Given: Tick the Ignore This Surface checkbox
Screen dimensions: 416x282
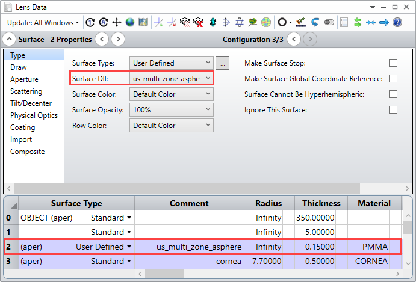Looking at the screenshot, I should pyautogui.click(x=393, y=109).
